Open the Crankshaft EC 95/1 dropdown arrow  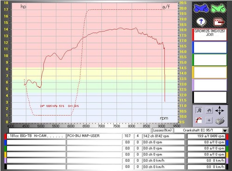point(225,131)
